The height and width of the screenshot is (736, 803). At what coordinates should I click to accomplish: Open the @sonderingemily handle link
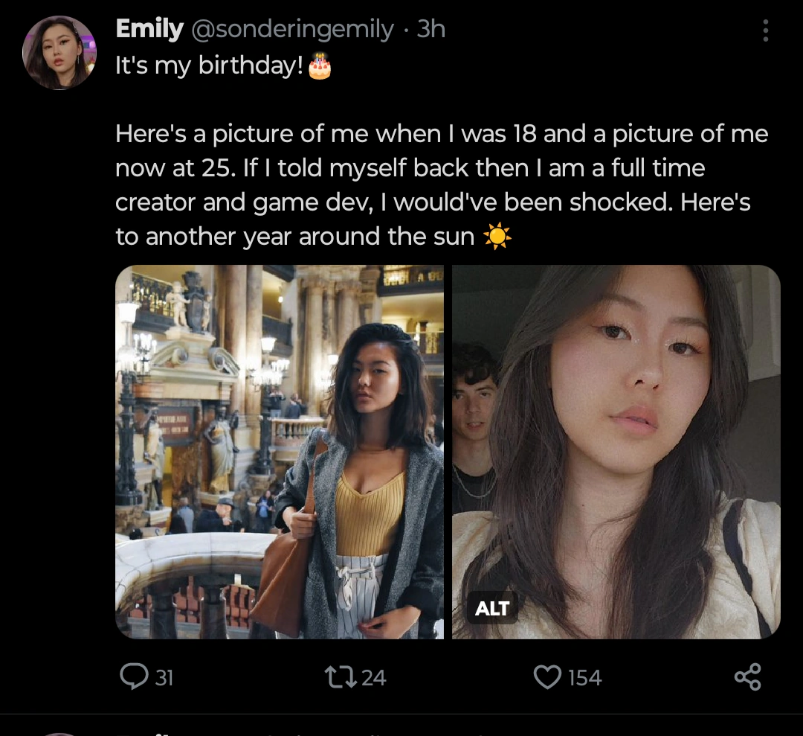pos(293,29)
